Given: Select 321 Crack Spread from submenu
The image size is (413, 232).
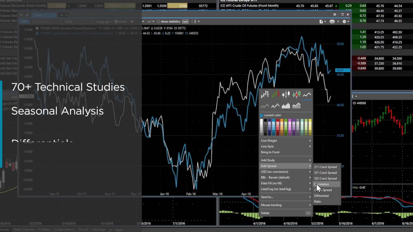Looking at the screenshot, I should 327,173.
